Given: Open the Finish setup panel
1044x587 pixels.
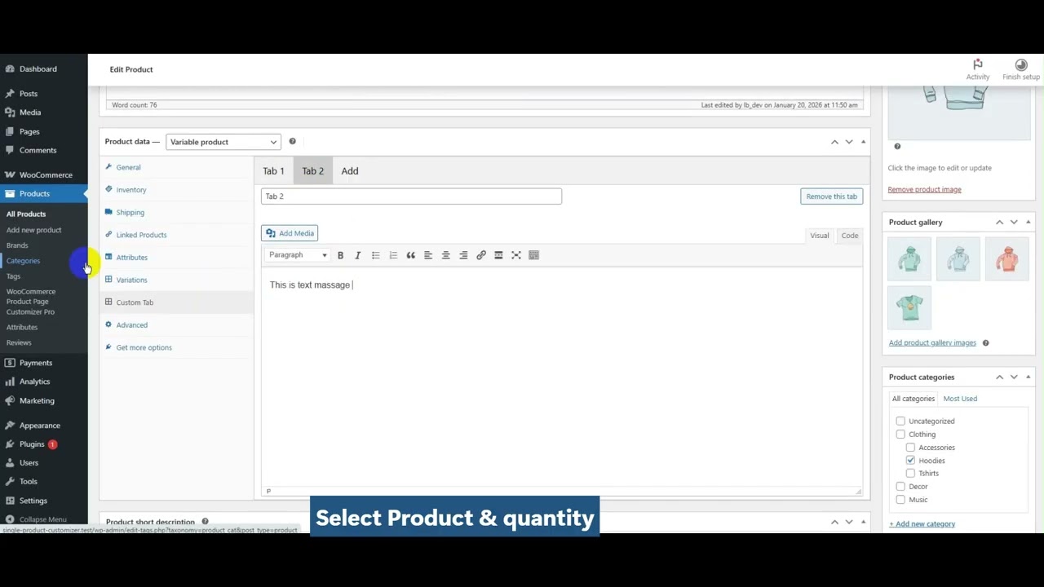Looking at the screenshot, I should (x=1021, y=69).
